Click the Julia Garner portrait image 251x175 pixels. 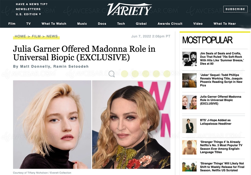52,125
